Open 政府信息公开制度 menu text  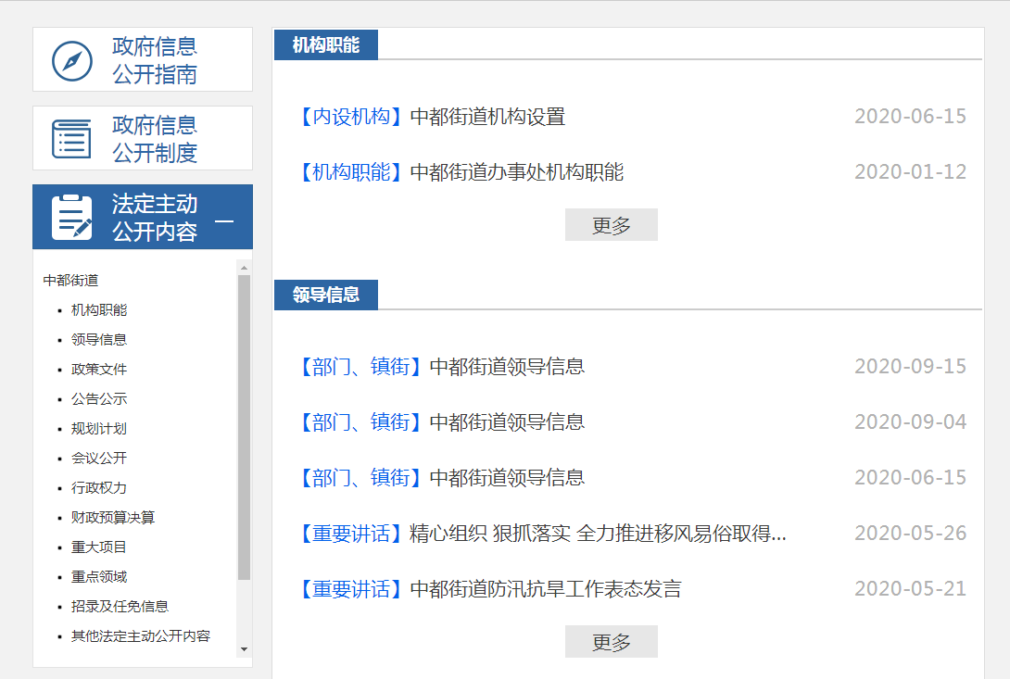click(155, 139)
